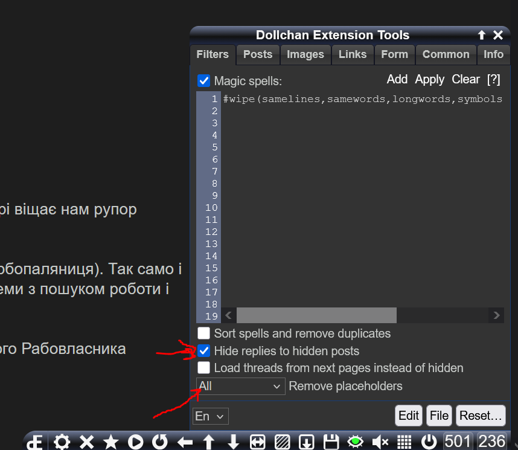The image size is (518, 450).
Task: Click the floppy disk save icon
Action: (331, 442)
